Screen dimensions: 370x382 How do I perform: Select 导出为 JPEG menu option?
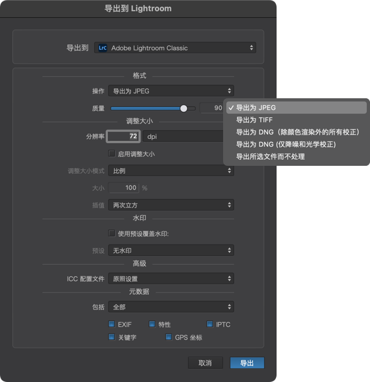(x=296, y=107)
